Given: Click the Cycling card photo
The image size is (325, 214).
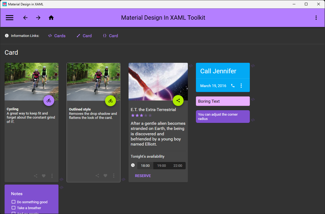Looking at the screenshot, I should 32,82.
